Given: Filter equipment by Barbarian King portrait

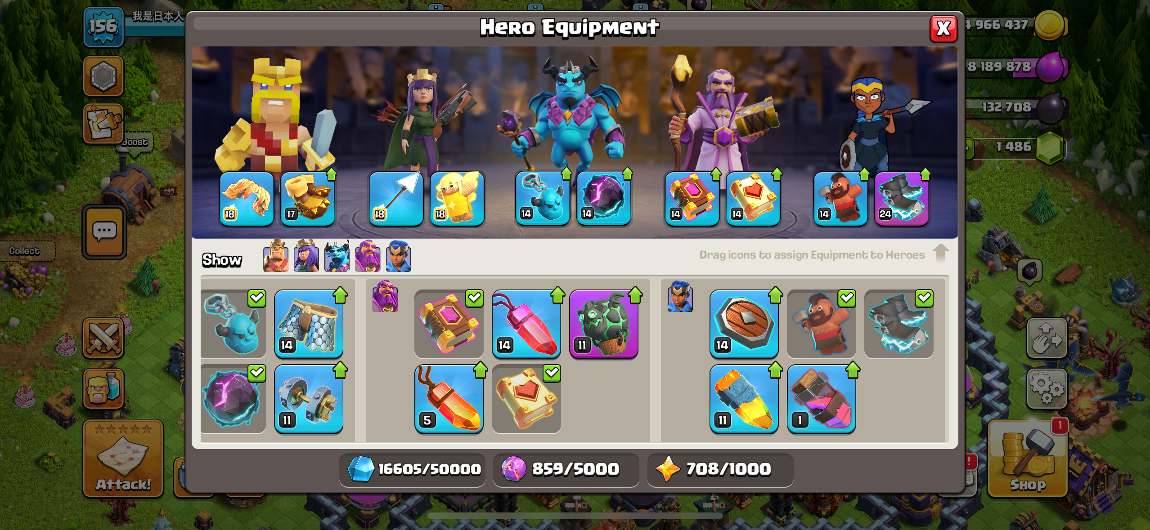Looking at the screenshot, I should (x=276, y=256).
